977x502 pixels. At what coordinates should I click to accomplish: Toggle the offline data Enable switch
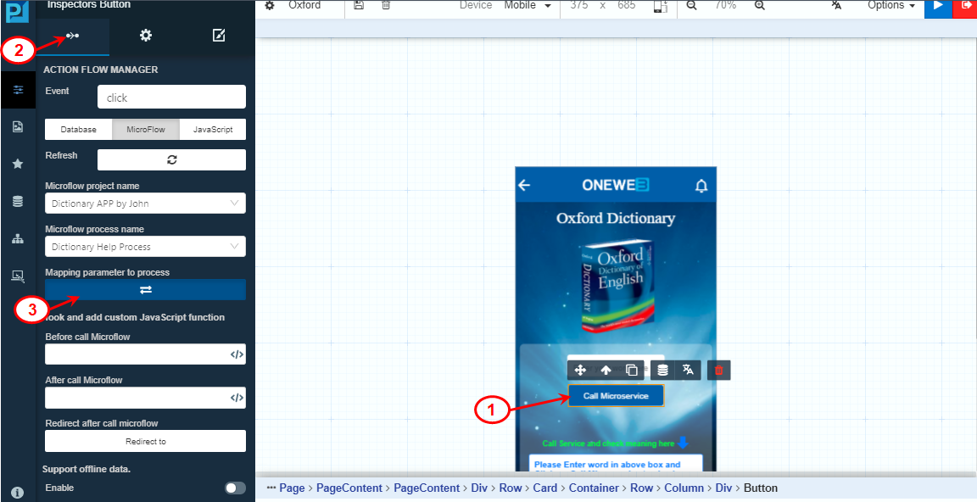[x=235, y=488]
